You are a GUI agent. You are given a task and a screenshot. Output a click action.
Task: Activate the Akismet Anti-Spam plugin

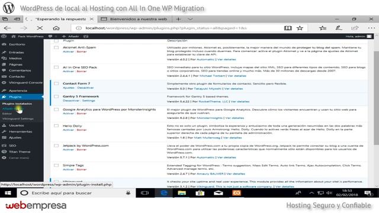click(68, 51)
